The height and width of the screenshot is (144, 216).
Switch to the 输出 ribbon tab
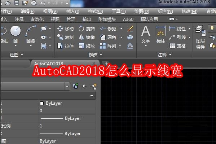pyautogui.click(x=87, y=19)
